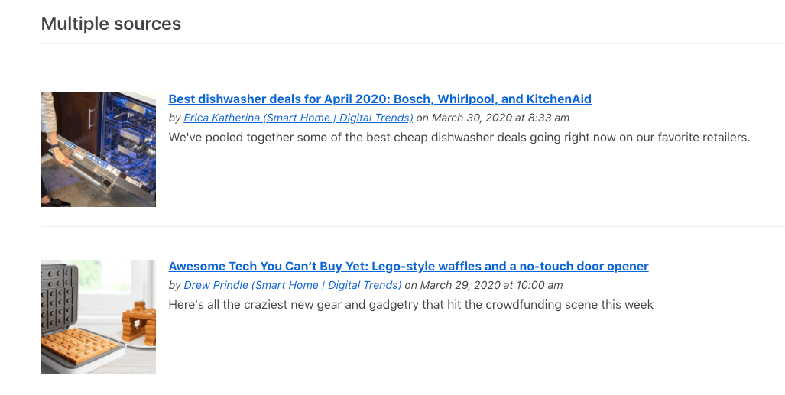The width and height of the screenshot is (785, 395).
Task: Open the "Best dishwasher deals for April 2020" link
Action: tap(379, 99)
